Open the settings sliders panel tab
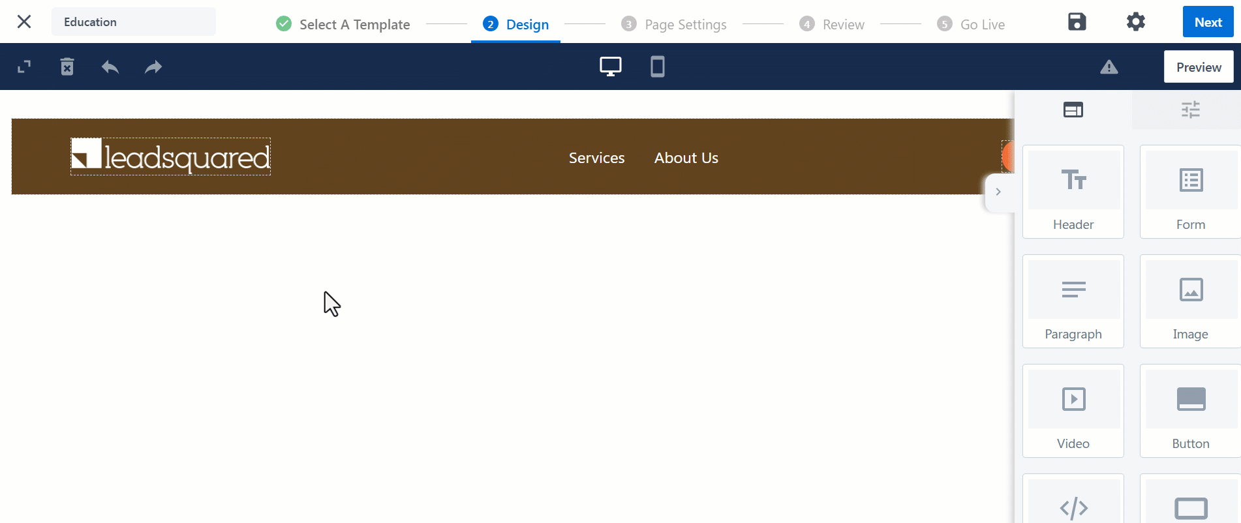Viewport: 1241px width, 523px height. click(1191, 110)
